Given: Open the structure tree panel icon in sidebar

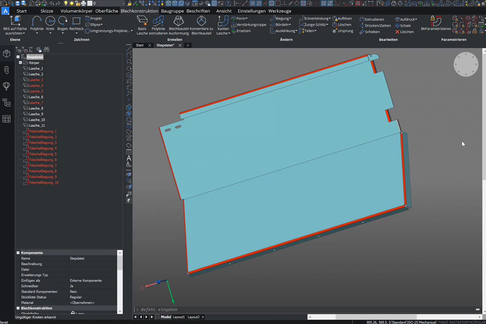Looking at the screenshot, I should click(7, 103).
